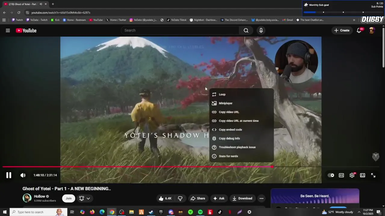Open Steam from the taskbar
The image size is (385, 216).
point(151,212)
